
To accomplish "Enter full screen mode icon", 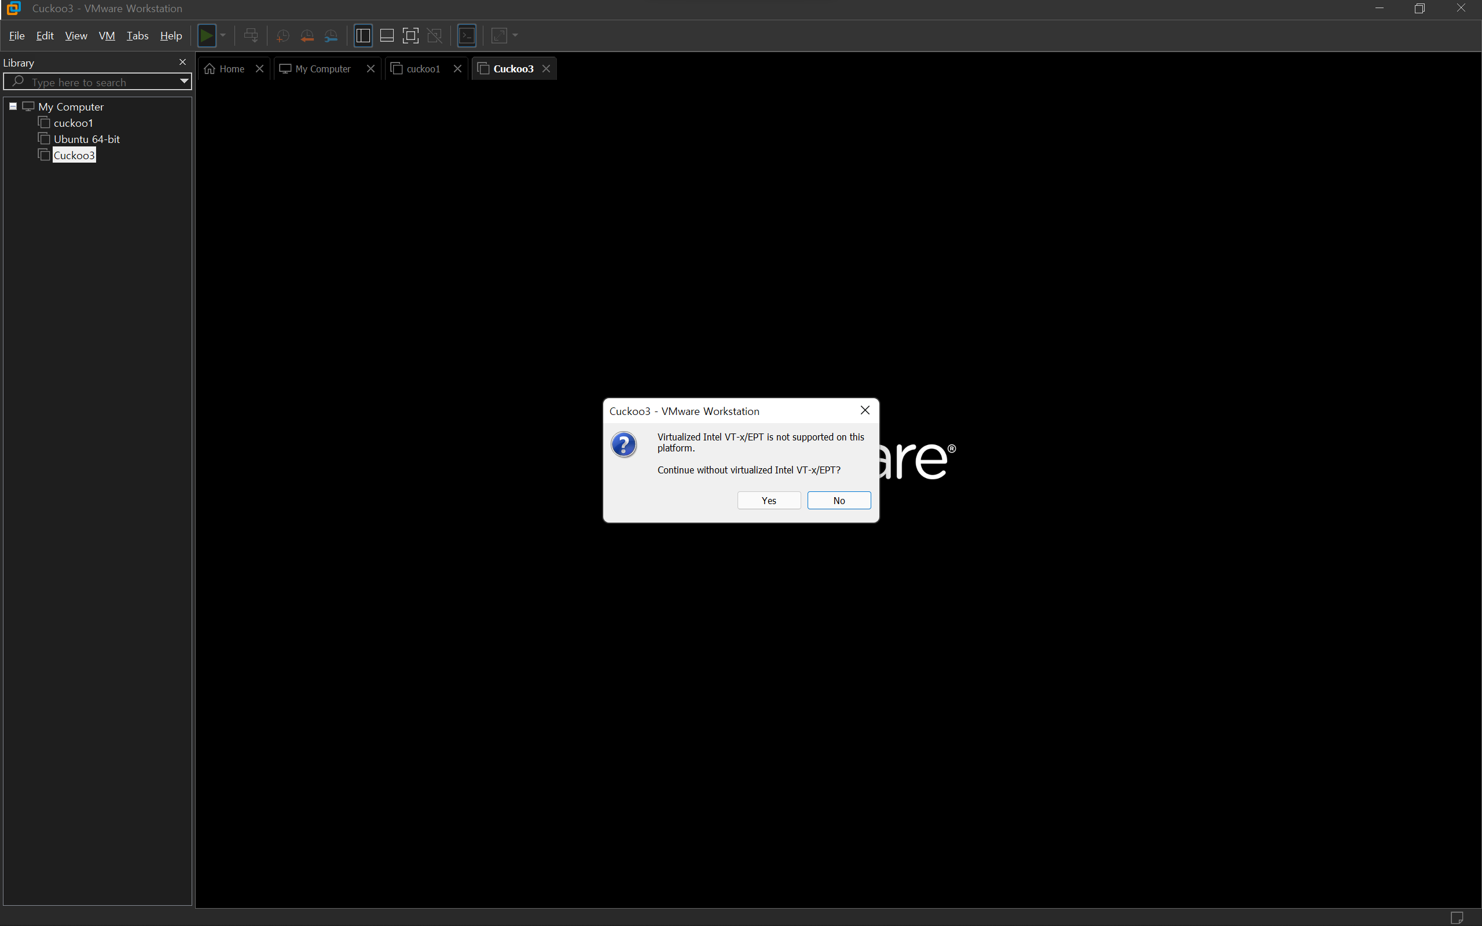I will click(410, 35).
